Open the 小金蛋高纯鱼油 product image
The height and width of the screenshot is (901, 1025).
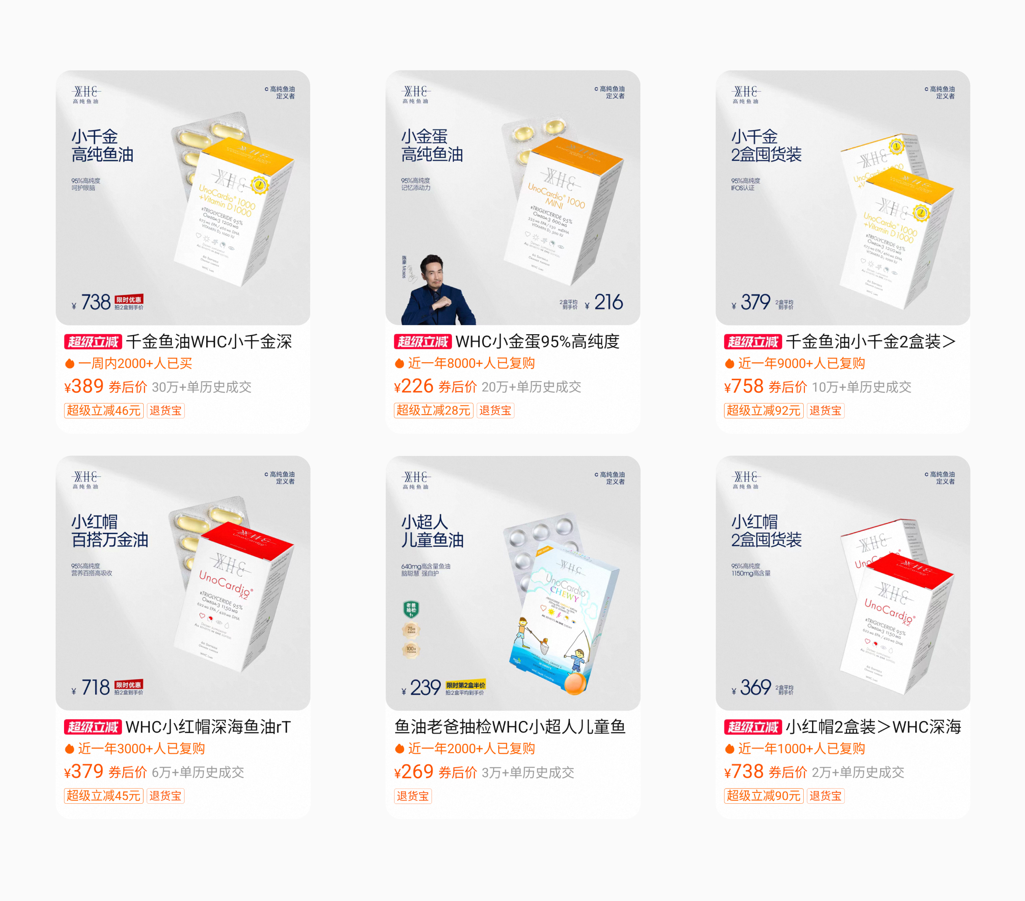tap(512, 198)
